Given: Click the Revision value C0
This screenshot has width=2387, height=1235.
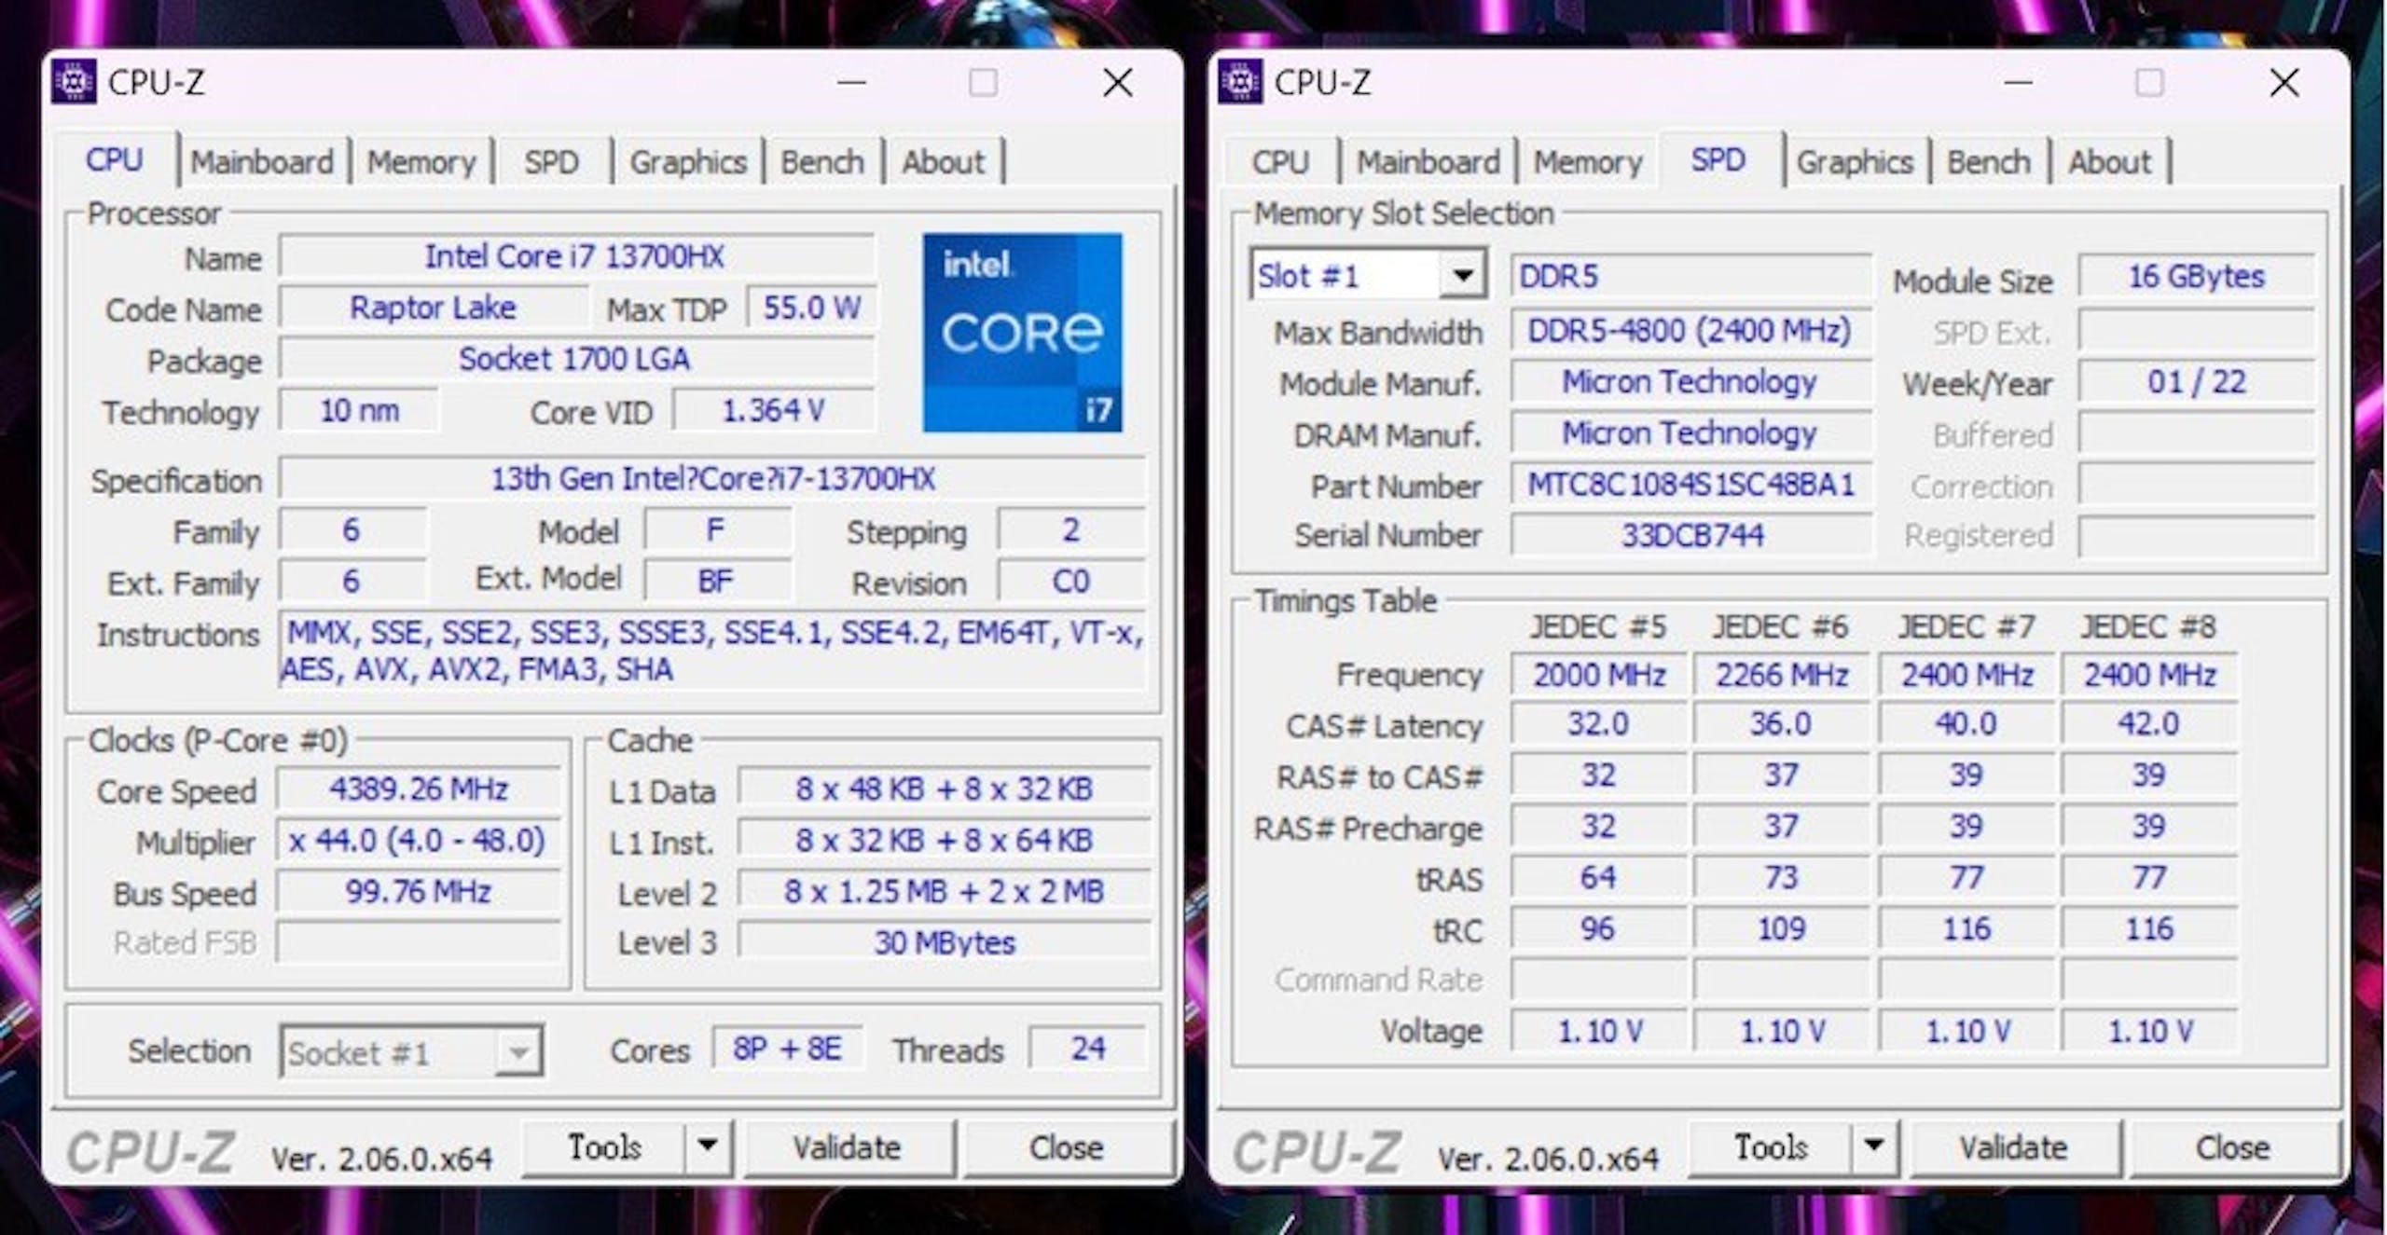Looking at the screenshot, I should tap(1071, 582).
